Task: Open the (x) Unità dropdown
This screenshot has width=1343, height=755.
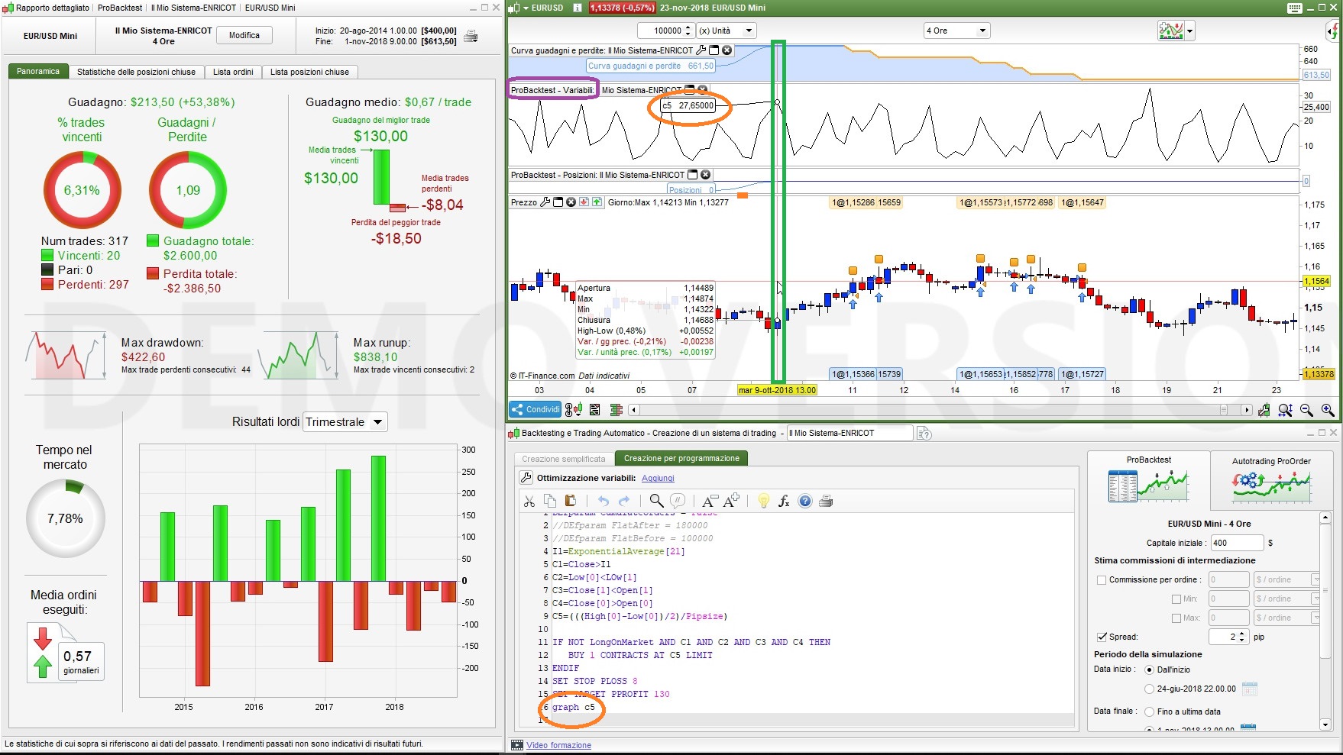Action: pos(726,31)
